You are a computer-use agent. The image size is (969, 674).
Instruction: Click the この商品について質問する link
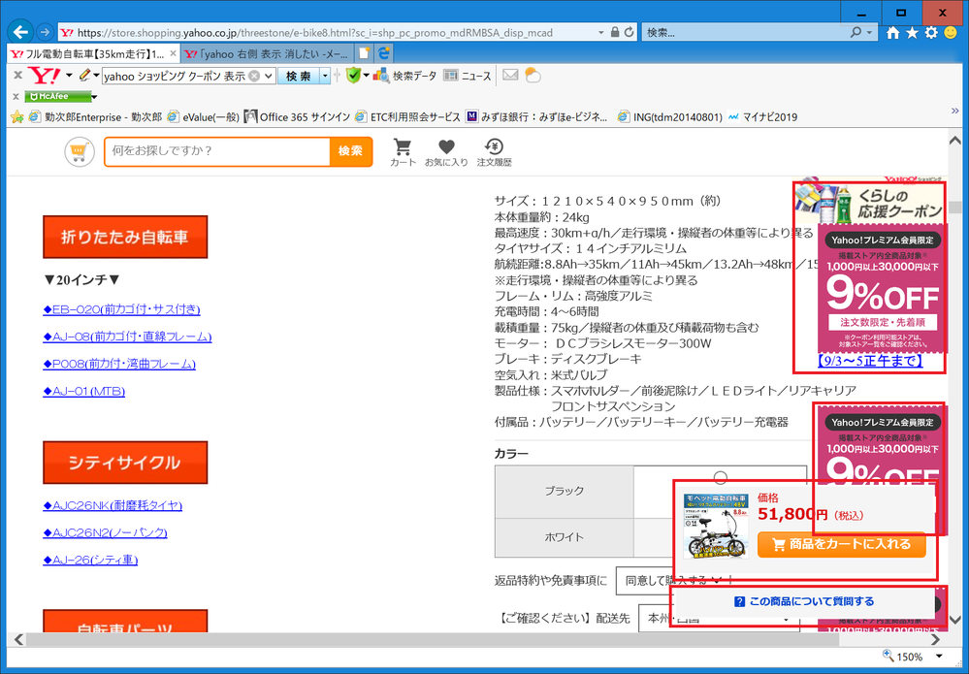[x=804, y=602]
